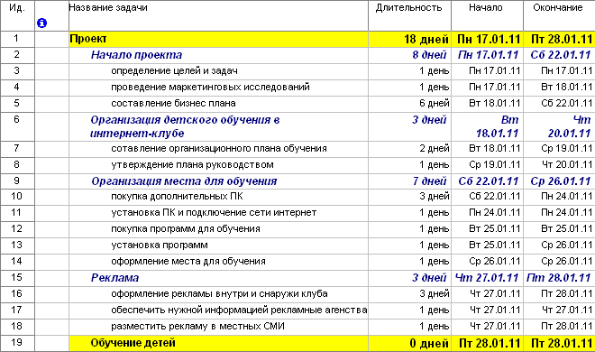Viewport: 595px width, 352px height.
Task: Click duration cell '6 дней' of task 5
Action: [x=434, y=103]
